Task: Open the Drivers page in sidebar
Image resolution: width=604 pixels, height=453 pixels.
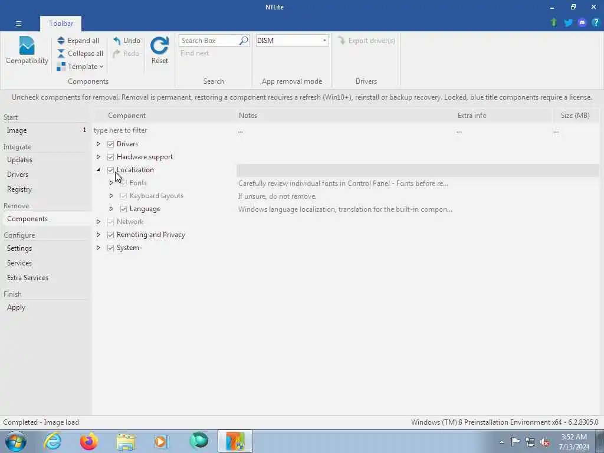Action: pos(45,175)
